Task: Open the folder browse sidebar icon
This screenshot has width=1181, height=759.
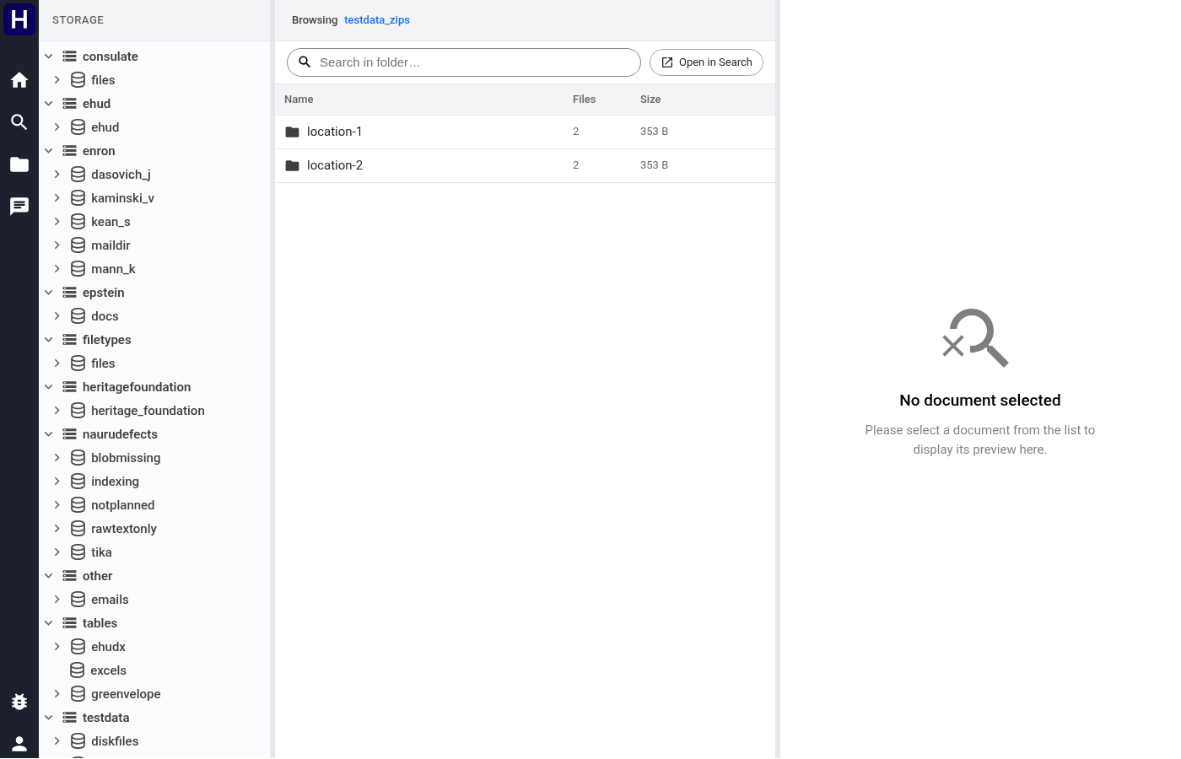Action: point(19,164)
